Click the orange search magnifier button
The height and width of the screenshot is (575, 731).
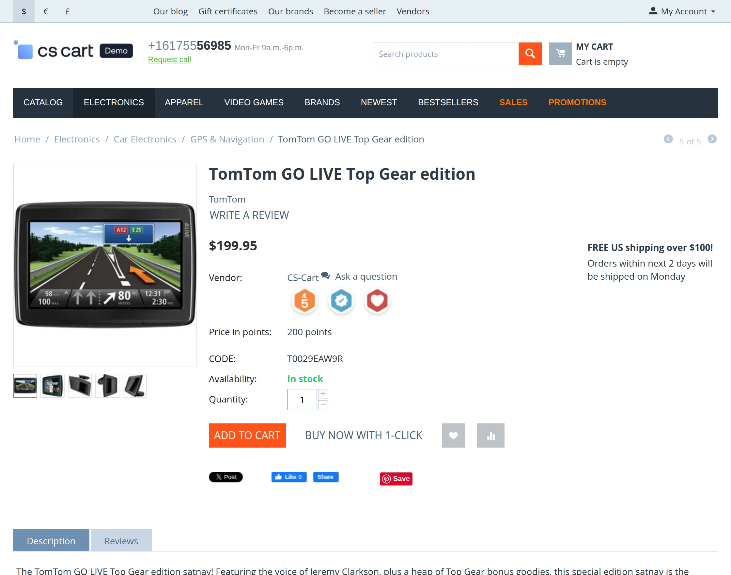click(530, 54)
